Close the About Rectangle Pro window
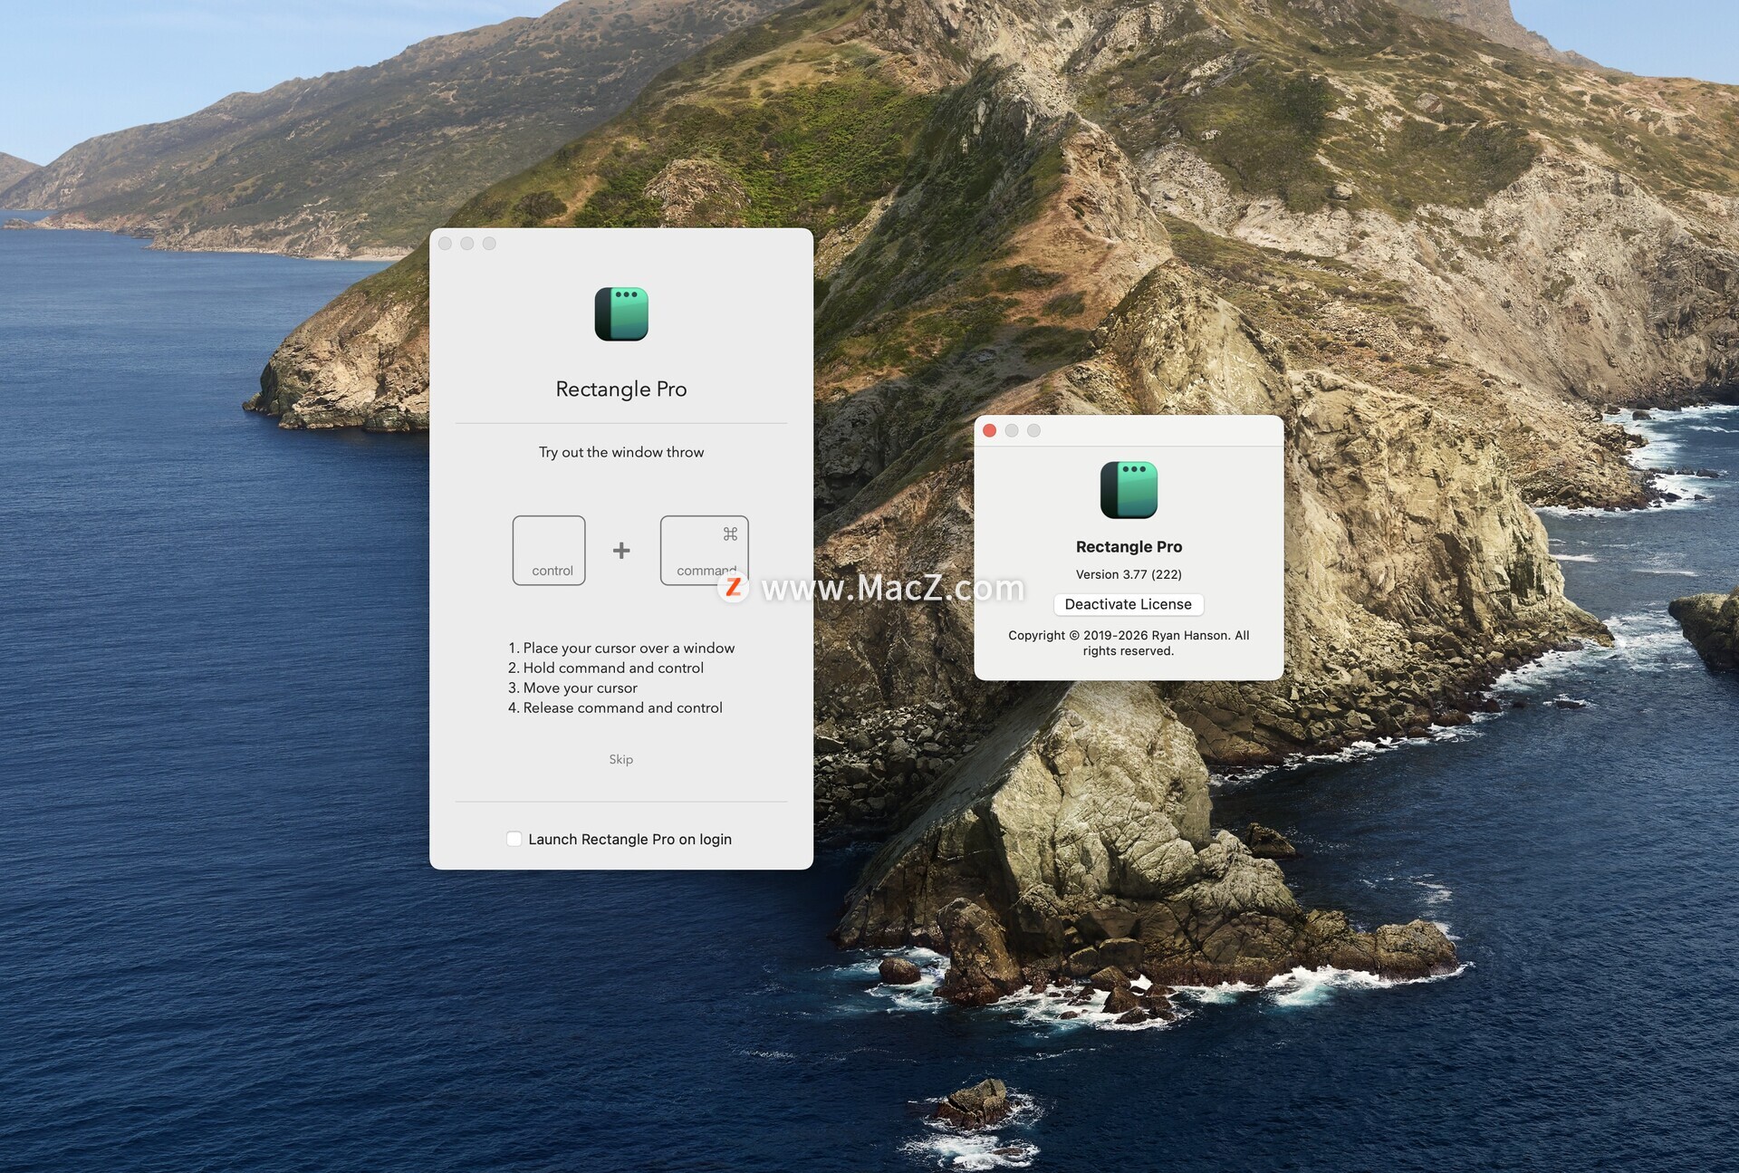Image resolution: width=1739 pixels, height=1173 pixels. click(x=990, y=430)
